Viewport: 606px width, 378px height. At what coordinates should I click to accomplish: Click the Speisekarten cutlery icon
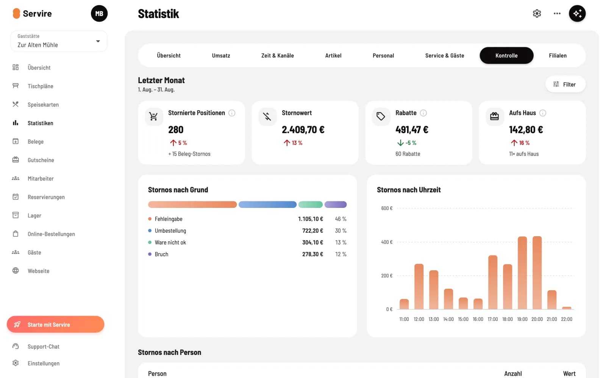point(16,104)
